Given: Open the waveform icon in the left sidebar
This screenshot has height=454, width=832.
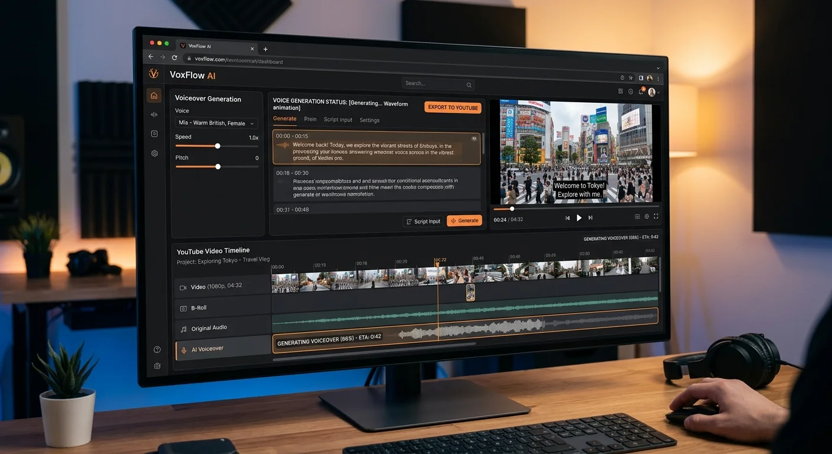Looking at the screenshot, I should click(154, 115).
